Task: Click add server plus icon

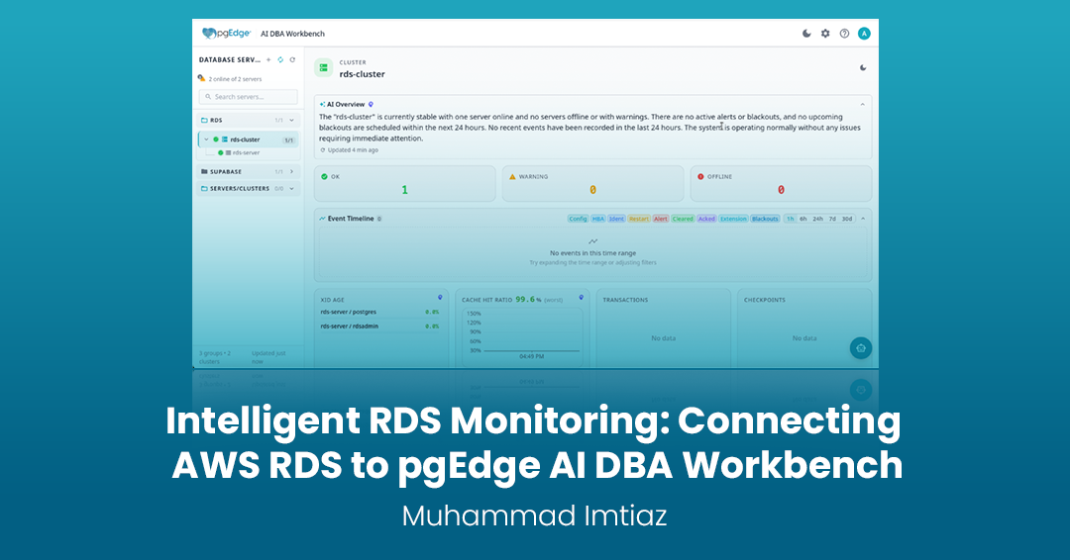Action: point(268,60)
